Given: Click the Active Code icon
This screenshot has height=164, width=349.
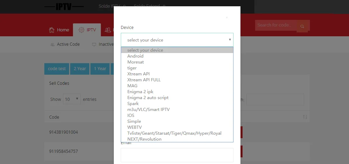Looking at the screenshot, I should coord(52,44).
